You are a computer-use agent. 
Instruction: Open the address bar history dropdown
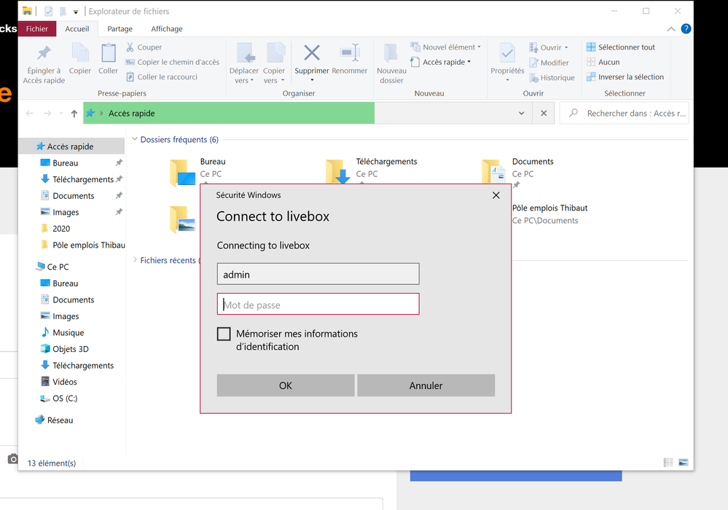(521, 114)
